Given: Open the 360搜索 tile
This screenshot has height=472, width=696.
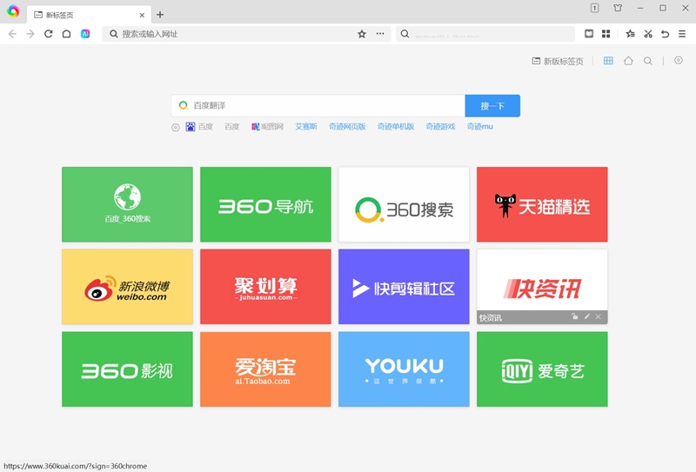Looking at the screenshot, I should tap(404, 204).
